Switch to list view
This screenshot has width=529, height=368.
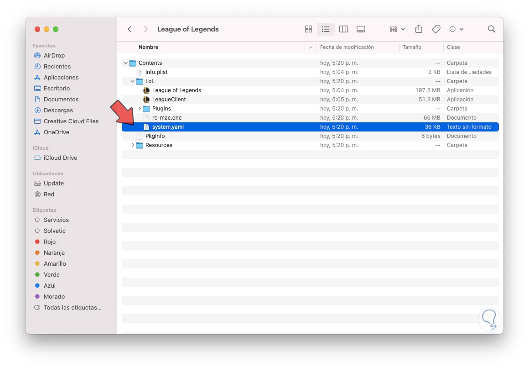326,29
